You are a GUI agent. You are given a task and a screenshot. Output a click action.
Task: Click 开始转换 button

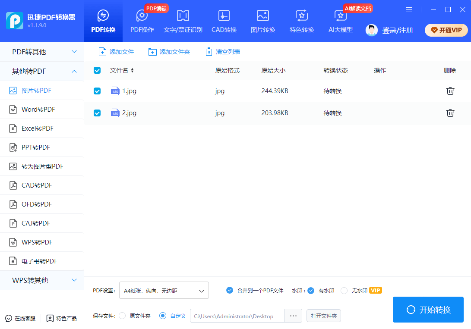pos(428,310)
